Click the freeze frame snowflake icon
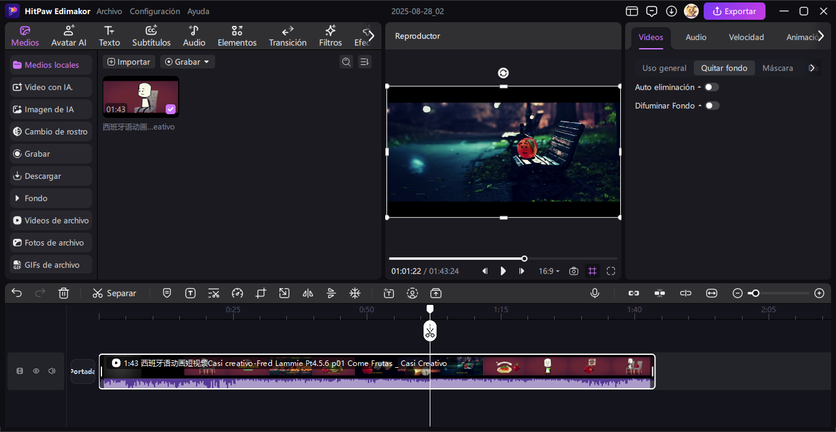Viewport: 836px width, 432px height. click(x=355, y=293)
